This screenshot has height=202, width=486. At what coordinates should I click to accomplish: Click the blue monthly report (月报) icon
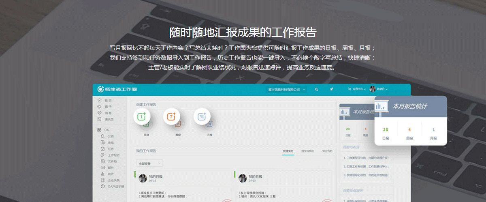click(202, 116)
